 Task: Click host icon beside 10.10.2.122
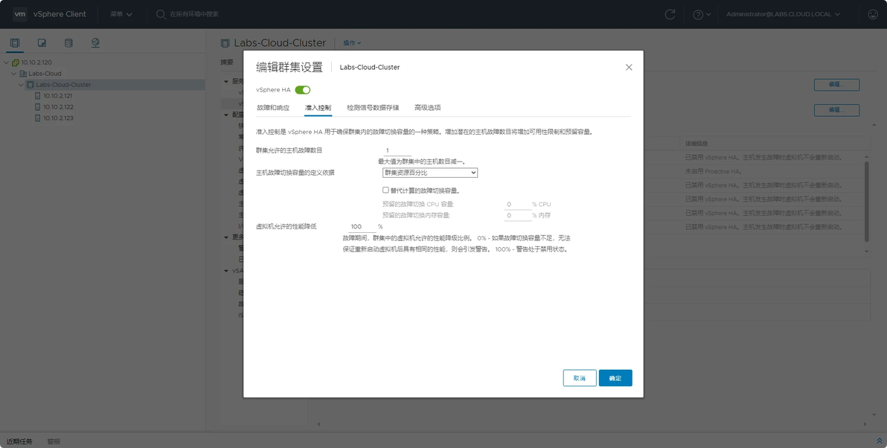[x=38, y=107]
